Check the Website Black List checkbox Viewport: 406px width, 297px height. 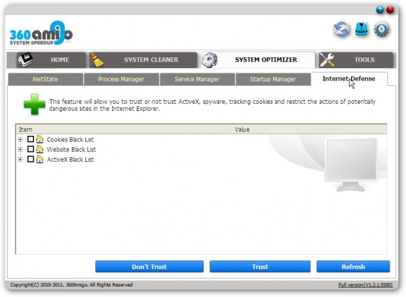[31, 149]
